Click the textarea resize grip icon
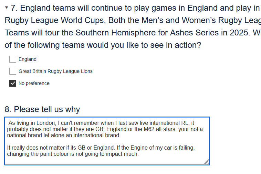 [x=206, y=162]
